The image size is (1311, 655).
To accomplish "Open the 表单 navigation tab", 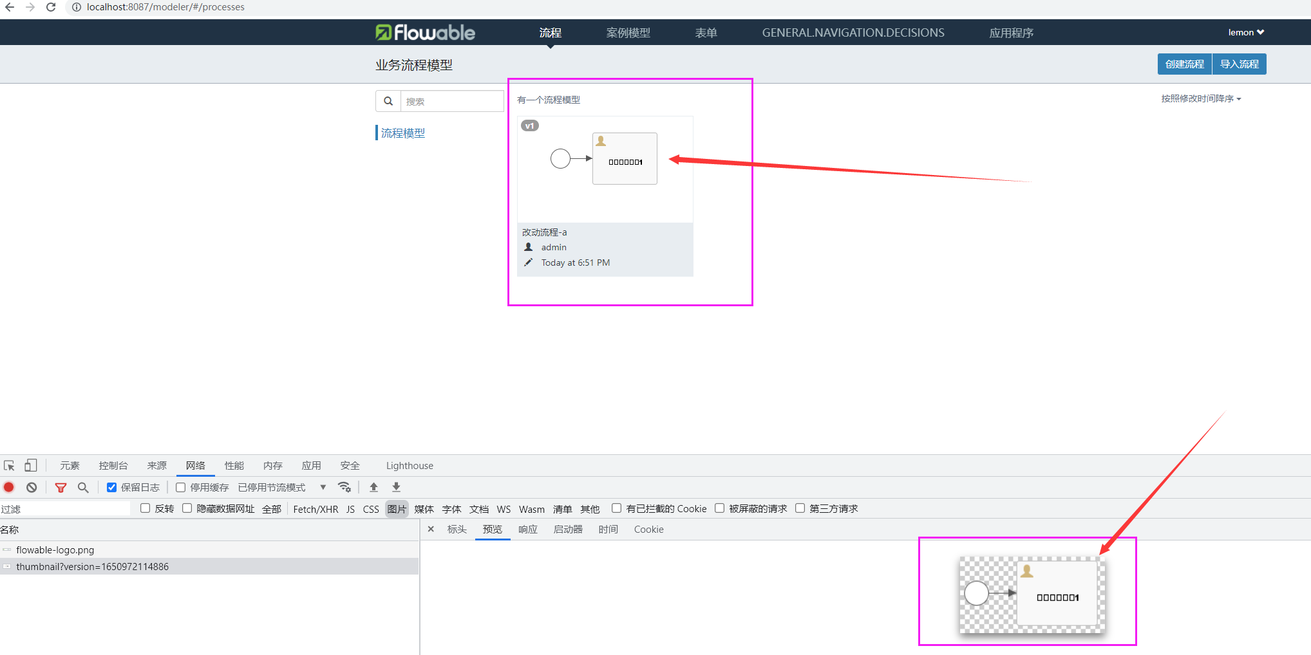I will (x=706, y=32).
